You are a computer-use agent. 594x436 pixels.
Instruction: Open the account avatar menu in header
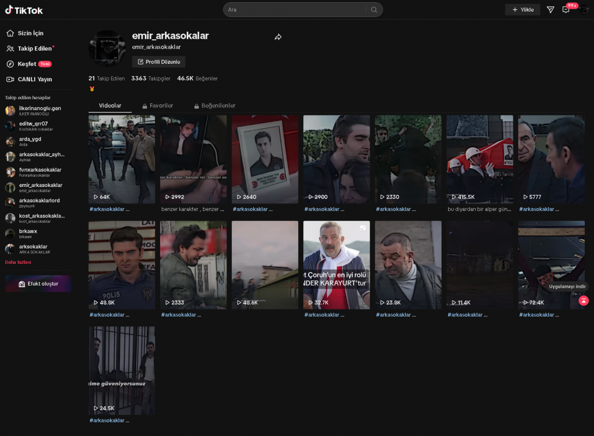[x=584, y=10]
